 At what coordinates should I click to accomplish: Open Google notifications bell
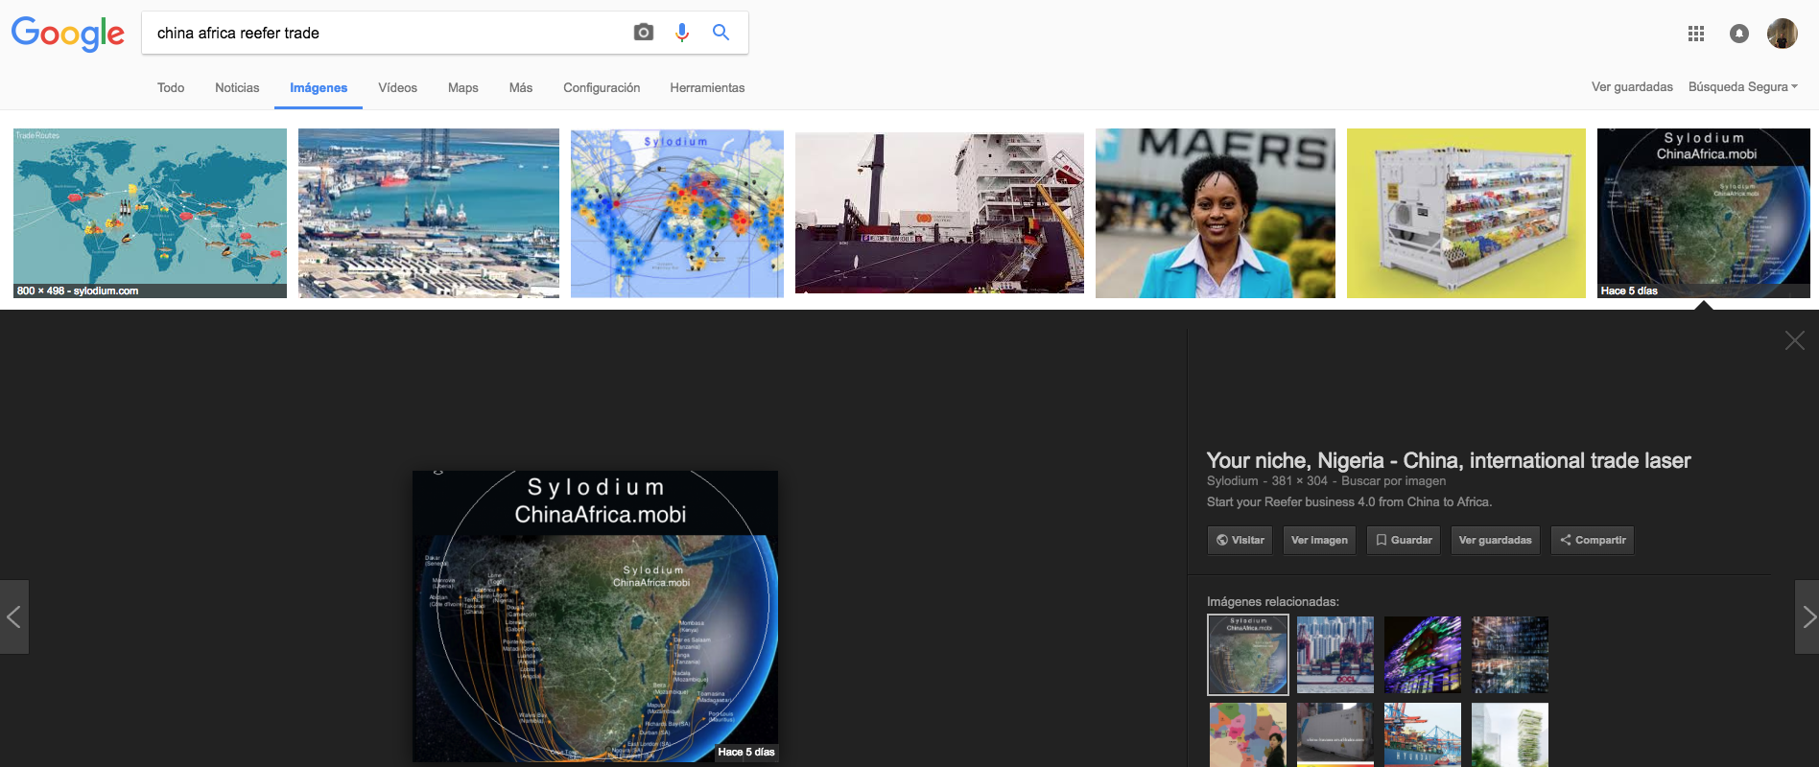[x=1739, y=34]
